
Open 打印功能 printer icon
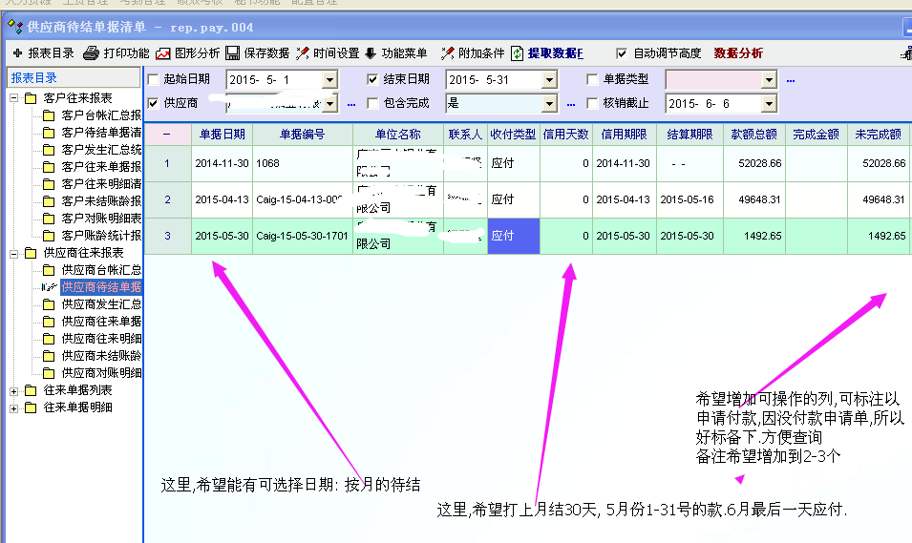pos(91,53)
